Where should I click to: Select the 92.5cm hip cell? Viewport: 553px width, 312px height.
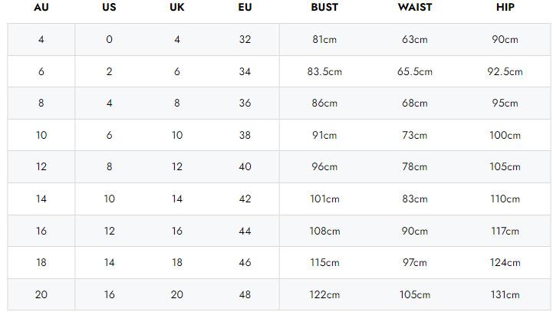pos(505,71)
